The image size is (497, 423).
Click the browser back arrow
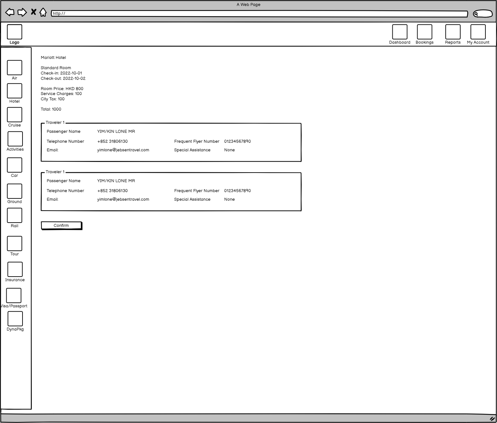pos(10,12)
